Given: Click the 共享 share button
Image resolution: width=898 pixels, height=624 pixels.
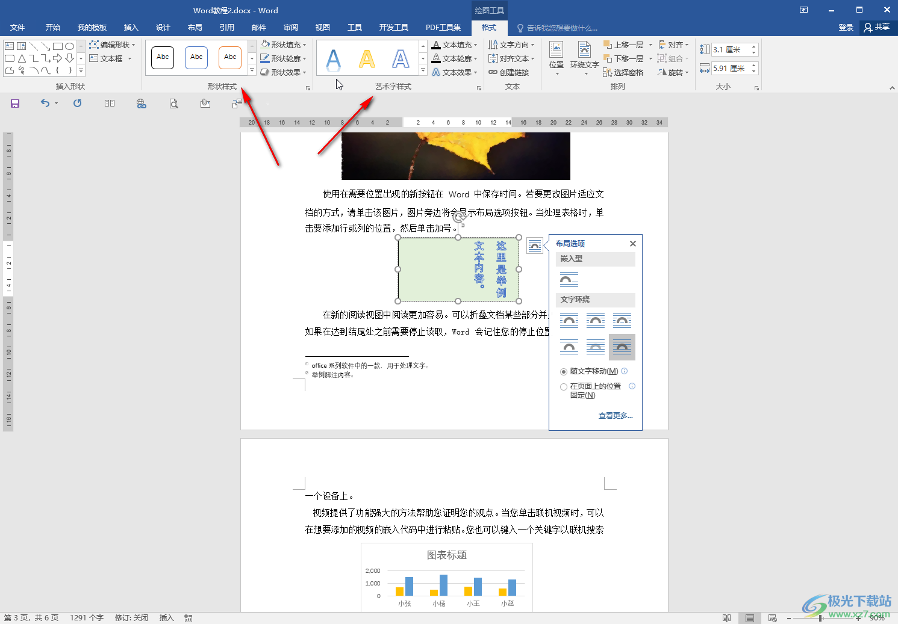Looking at the screenshot, I should [x=877, y=27].
